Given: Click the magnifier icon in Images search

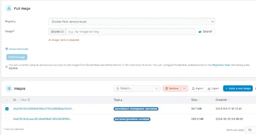Looking at the screenshot, I should 117,88.
